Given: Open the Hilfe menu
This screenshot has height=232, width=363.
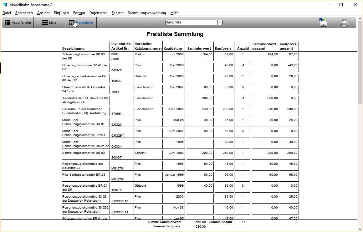Looking at the screenshot, I should pos(174,13).
